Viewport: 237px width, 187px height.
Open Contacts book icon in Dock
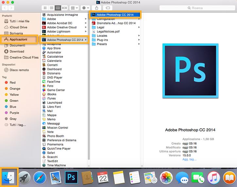87,178
